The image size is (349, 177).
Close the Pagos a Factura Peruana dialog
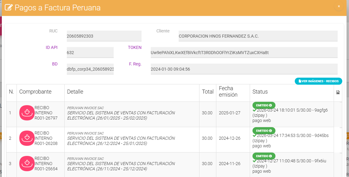click(339, 6)
